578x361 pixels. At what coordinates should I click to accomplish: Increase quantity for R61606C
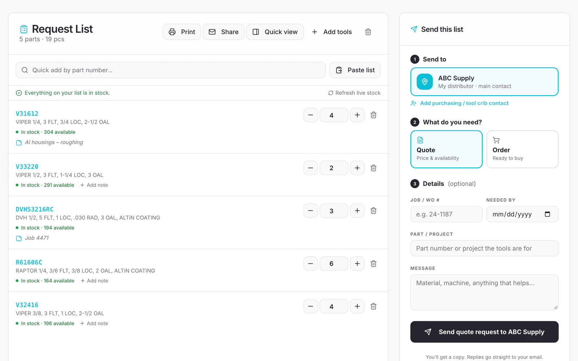[357, 264]
